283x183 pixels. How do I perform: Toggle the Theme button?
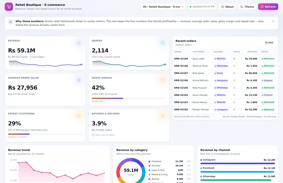tap(247, 7)
